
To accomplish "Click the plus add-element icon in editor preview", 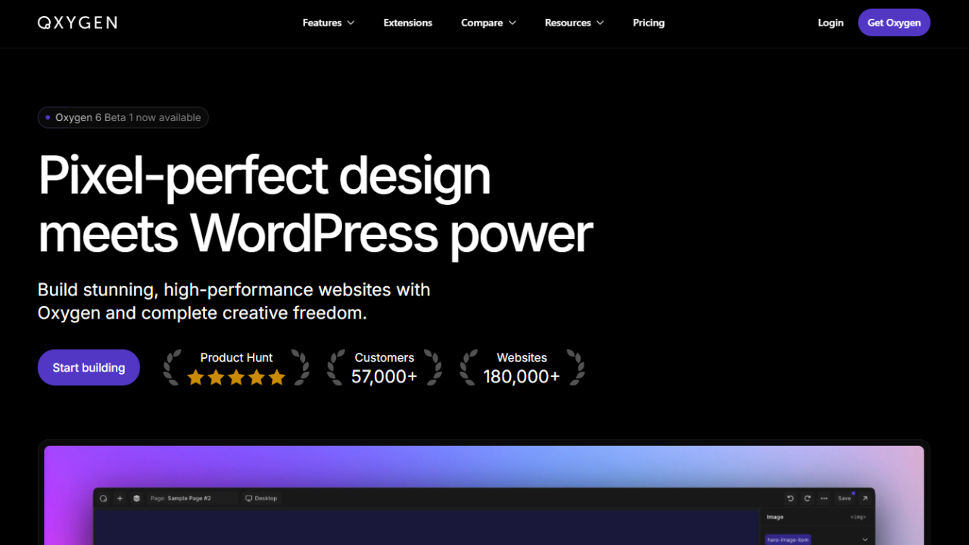I will click(120, 498).
